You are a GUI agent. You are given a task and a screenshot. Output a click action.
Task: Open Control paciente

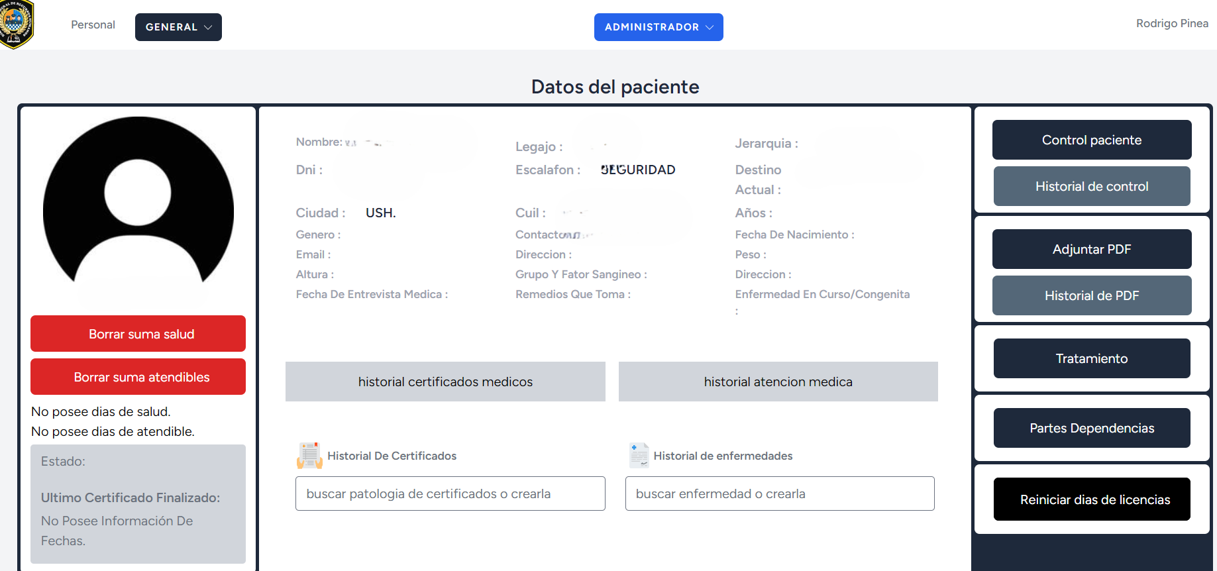click(1091, 140)
